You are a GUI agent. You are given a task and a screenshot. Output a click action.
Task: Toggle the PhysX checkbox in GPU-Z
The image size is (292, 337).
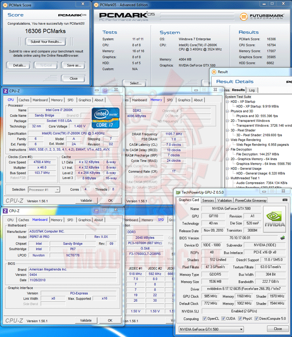240,319
